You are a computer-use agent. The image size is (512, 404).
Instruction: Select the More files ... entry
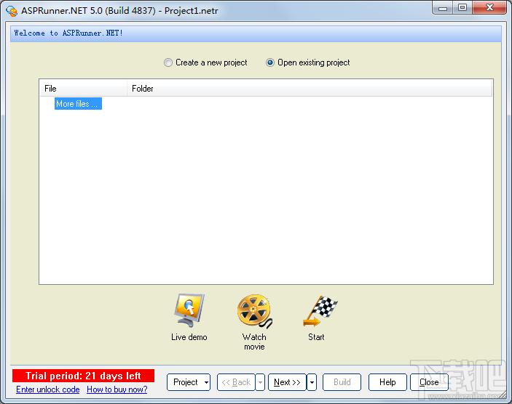[78, 104]
